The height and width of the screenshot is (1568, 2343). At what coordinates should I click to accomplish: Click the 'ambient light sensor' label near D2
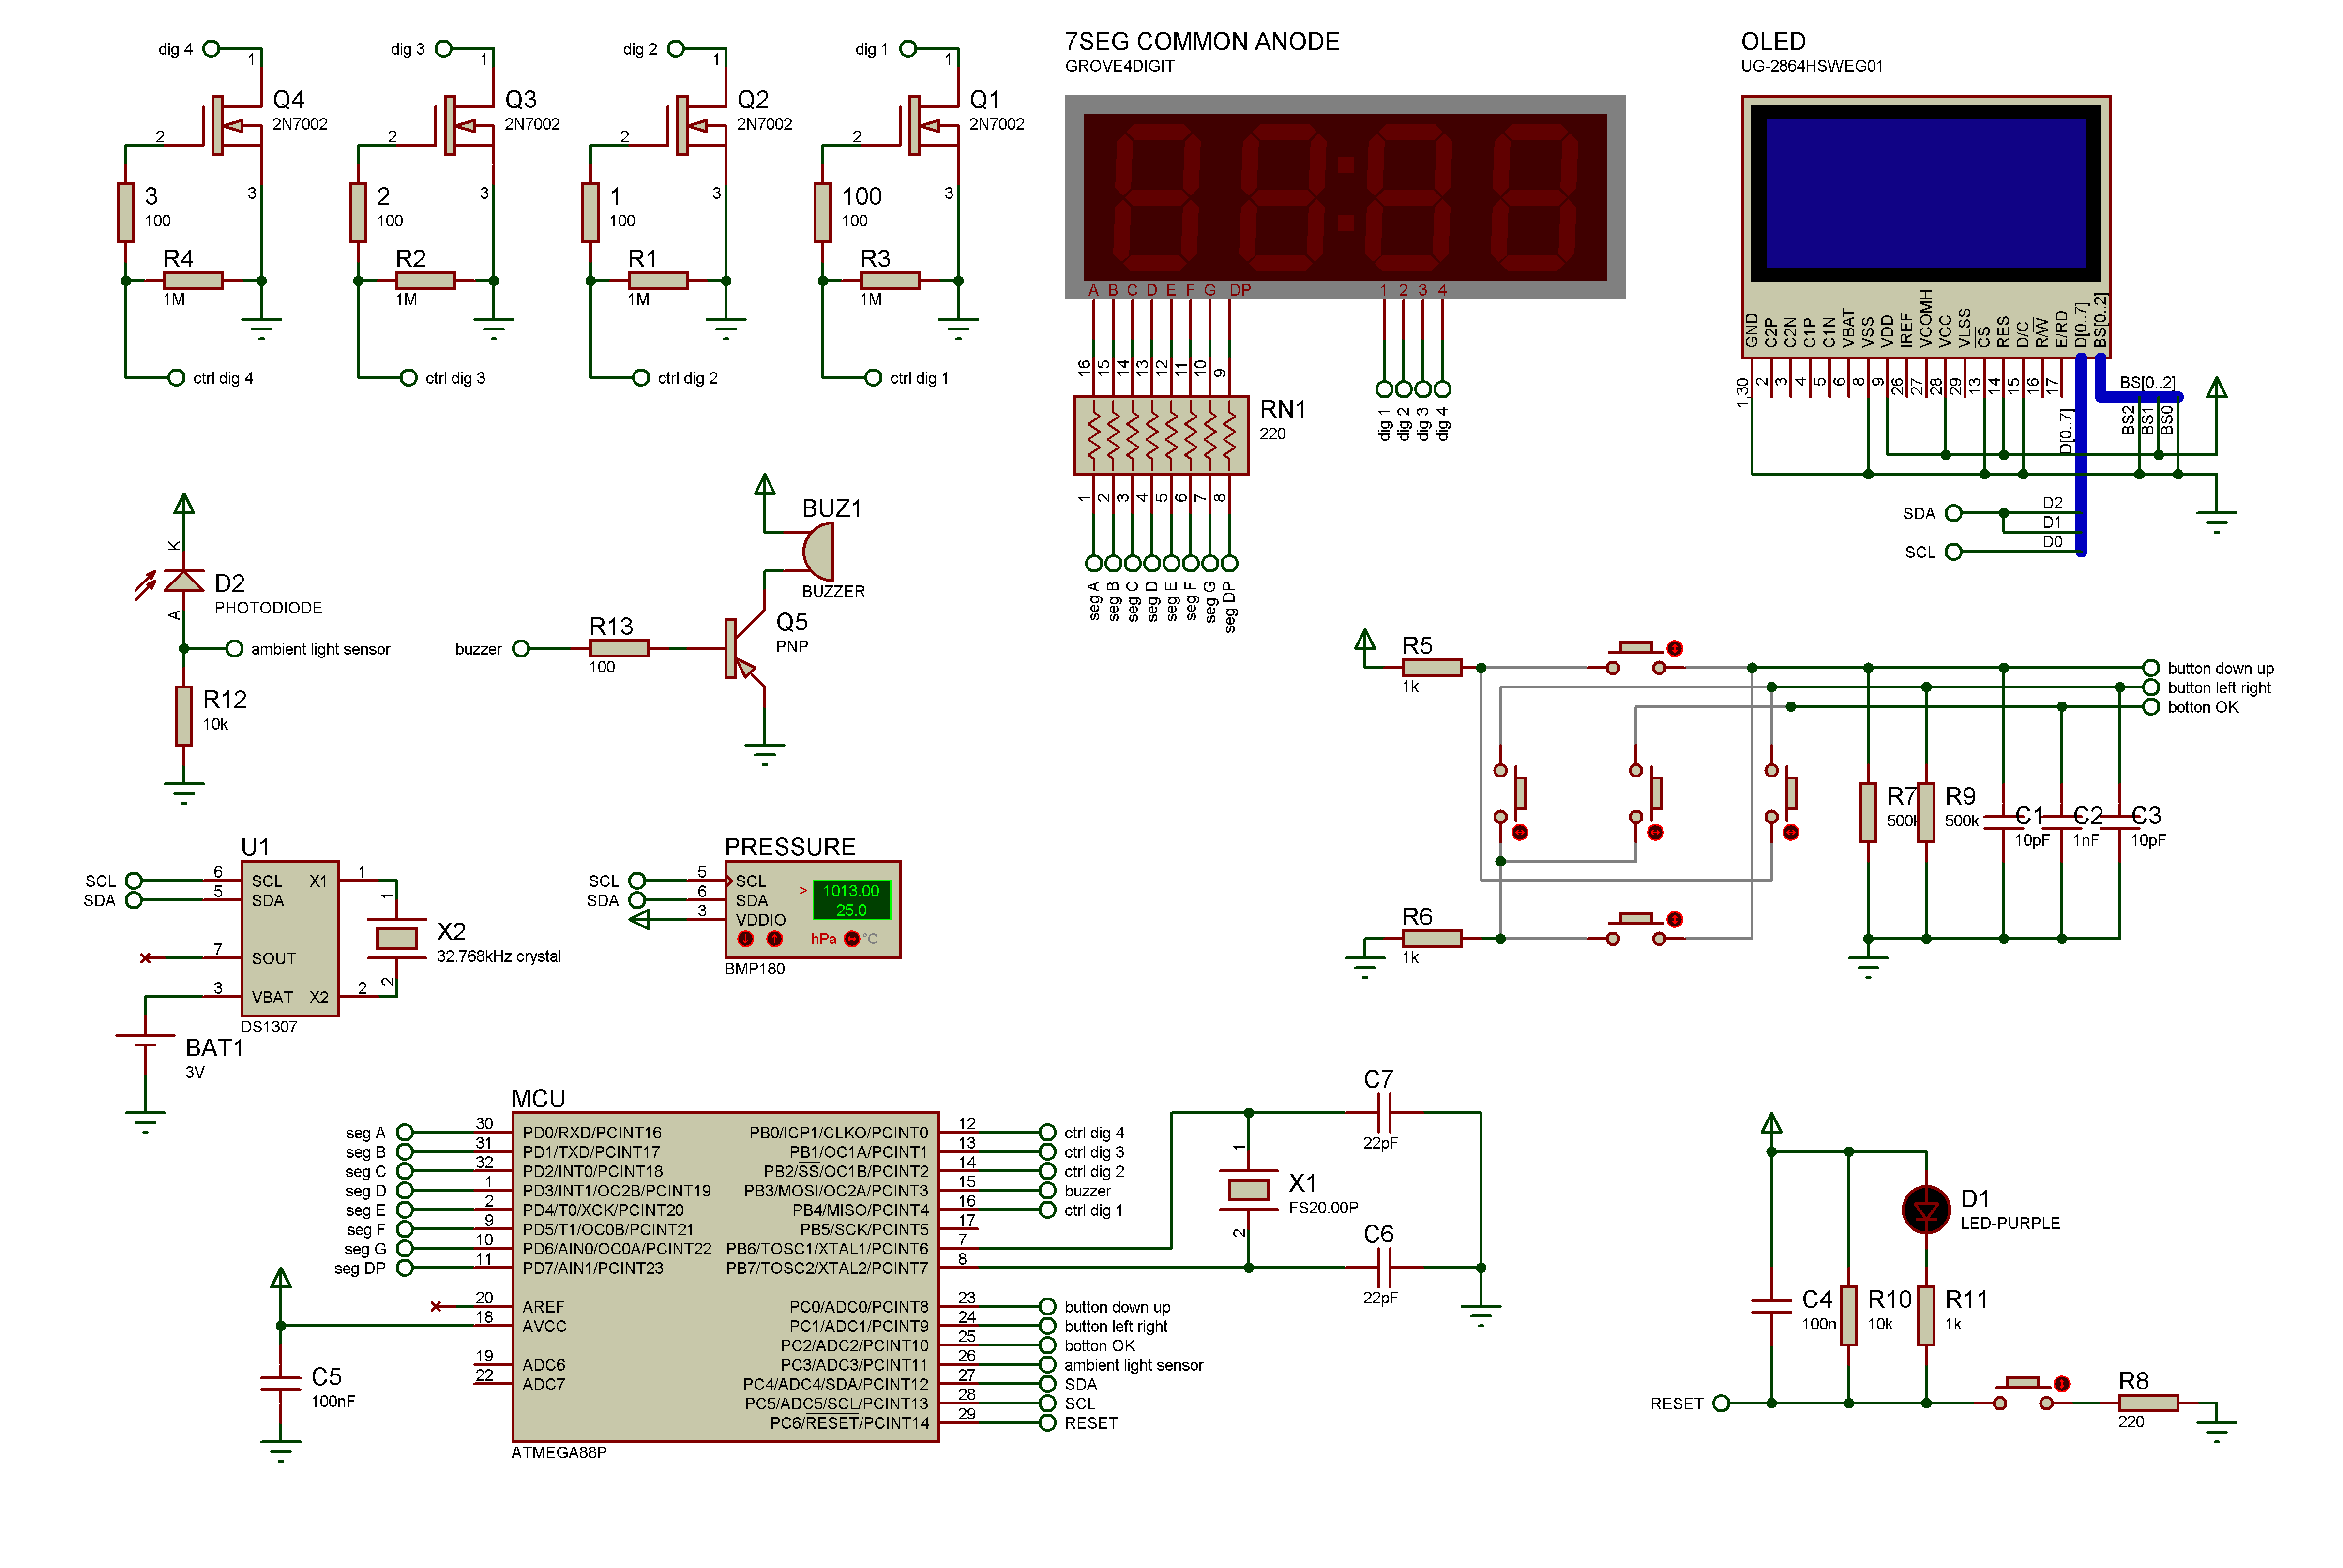point(320,649)
